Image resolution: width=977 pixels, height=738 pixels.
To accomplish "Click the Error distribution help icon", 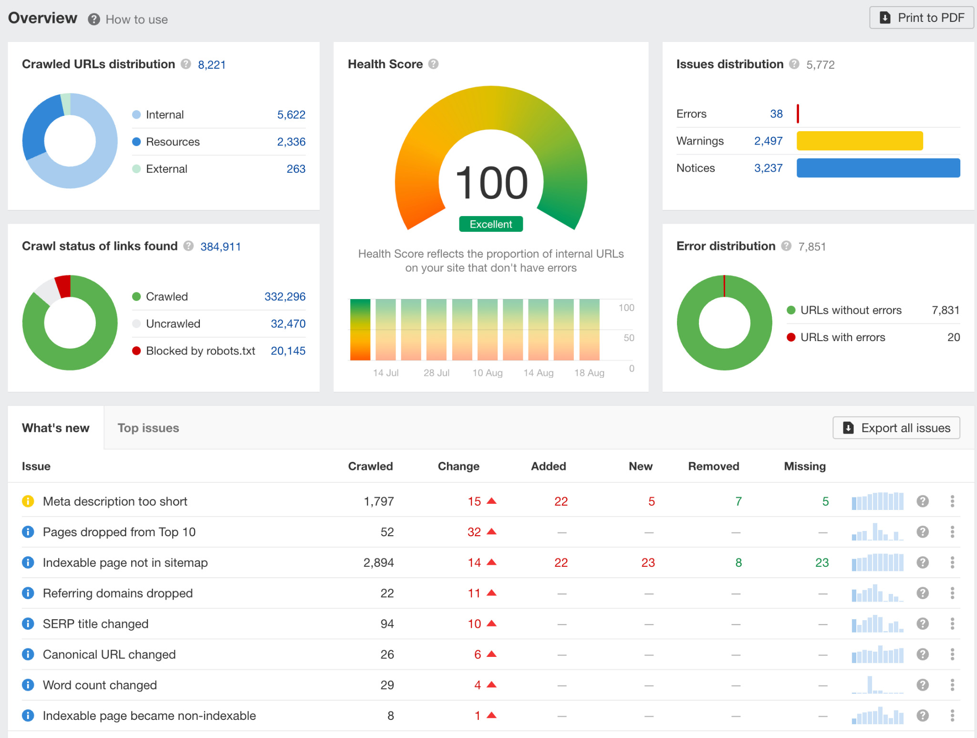I will 785,246.
